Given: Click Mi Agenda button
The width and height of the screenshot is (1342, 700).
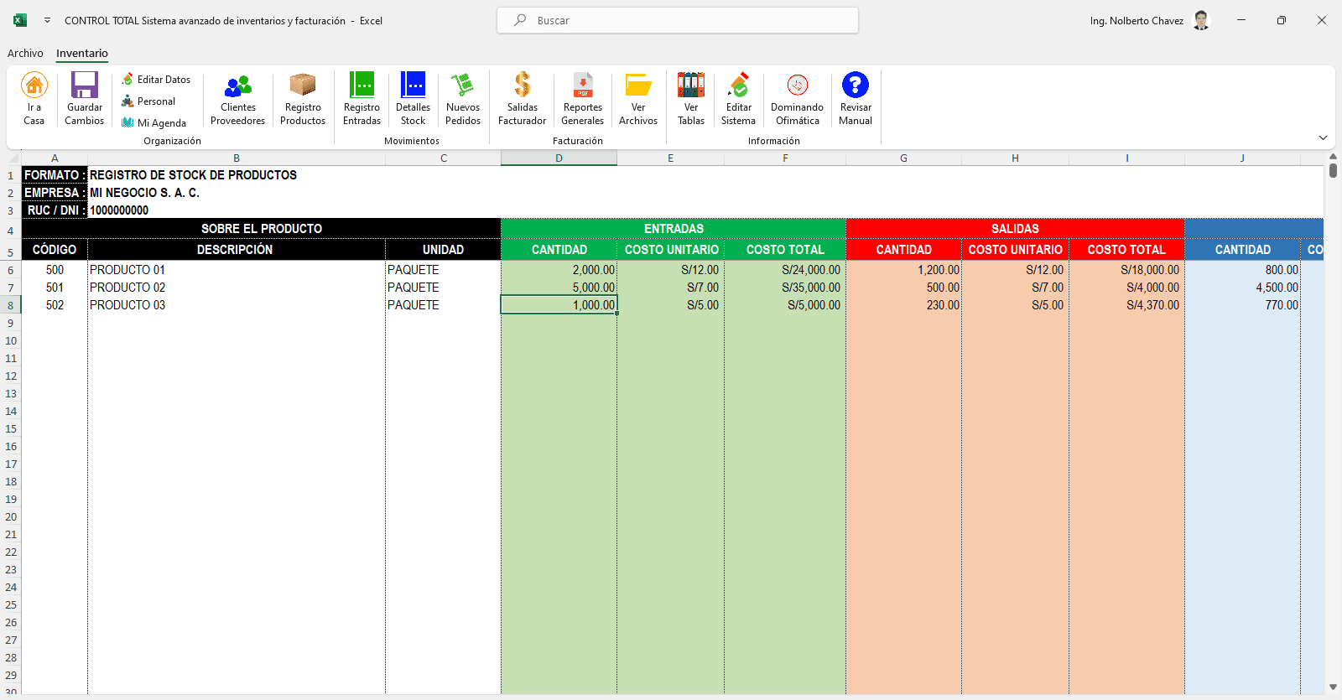Looking at the screenshot, I should pyautogui.click(x=153, y=123).
